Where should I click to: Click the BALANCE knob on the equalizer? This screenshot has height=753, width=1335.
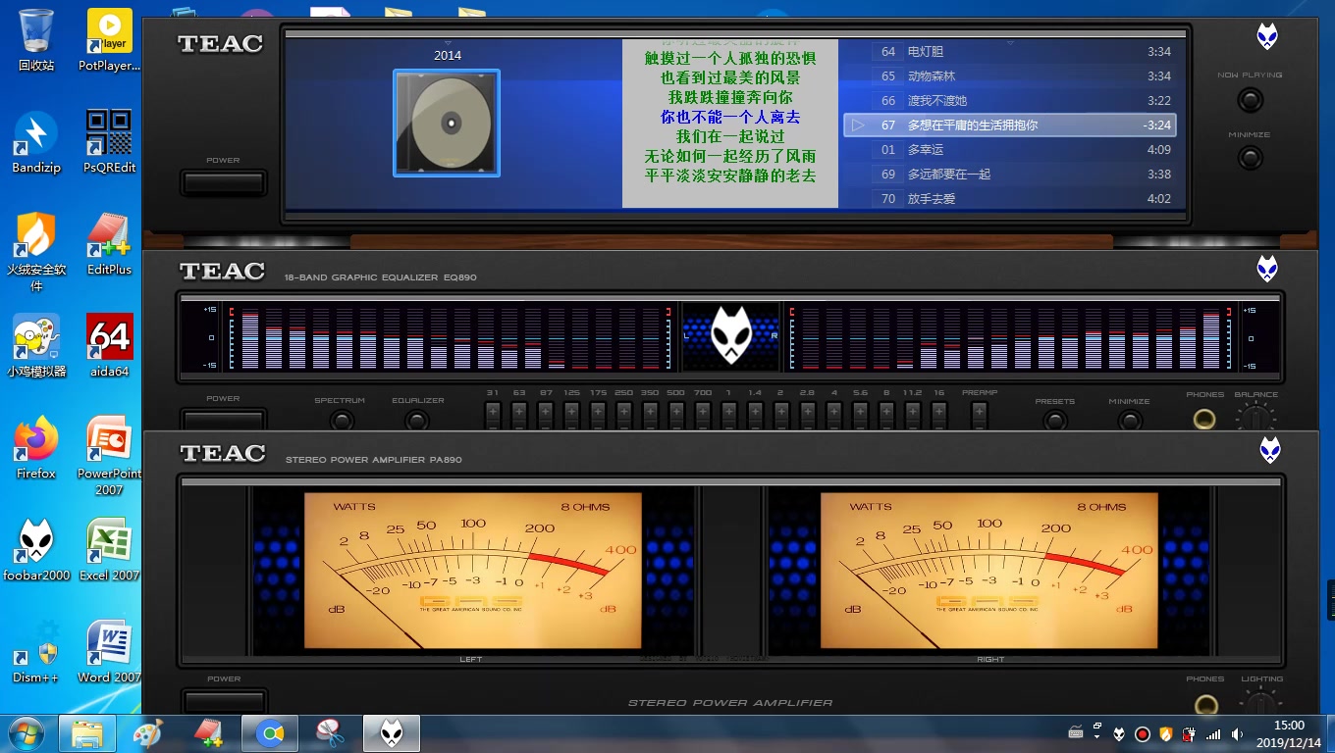click(x=1256, y=418)
